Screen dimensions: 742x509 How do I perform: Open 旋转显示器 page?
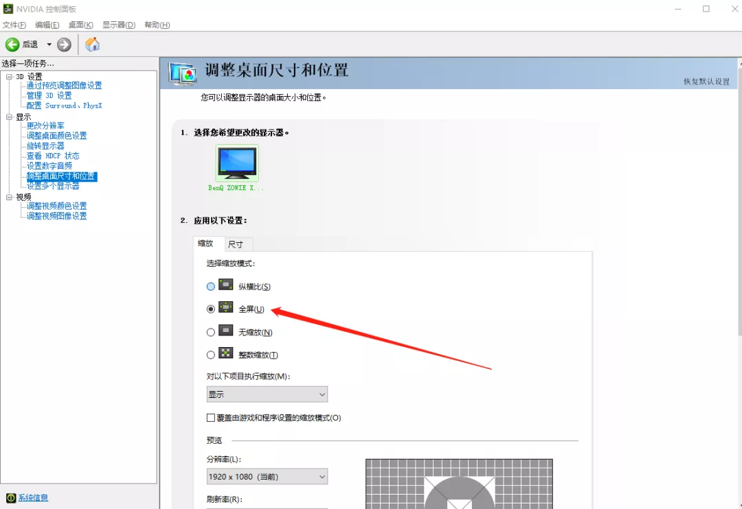coord(45,145)
